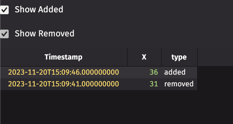Click the empty header area right of type
The image size is (233, 124).
pos(214,57)
